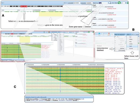The image size is (140, 103).
Task: Click the Locus start input field
Action: pyautogui.click(x=77, y=3)
